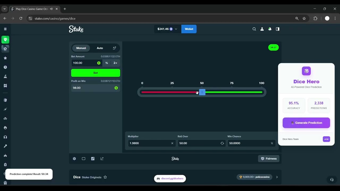Screen dimensions: 340x191
Task: Select the Play Dice Casino browser tab
Action: pos(35,9)
